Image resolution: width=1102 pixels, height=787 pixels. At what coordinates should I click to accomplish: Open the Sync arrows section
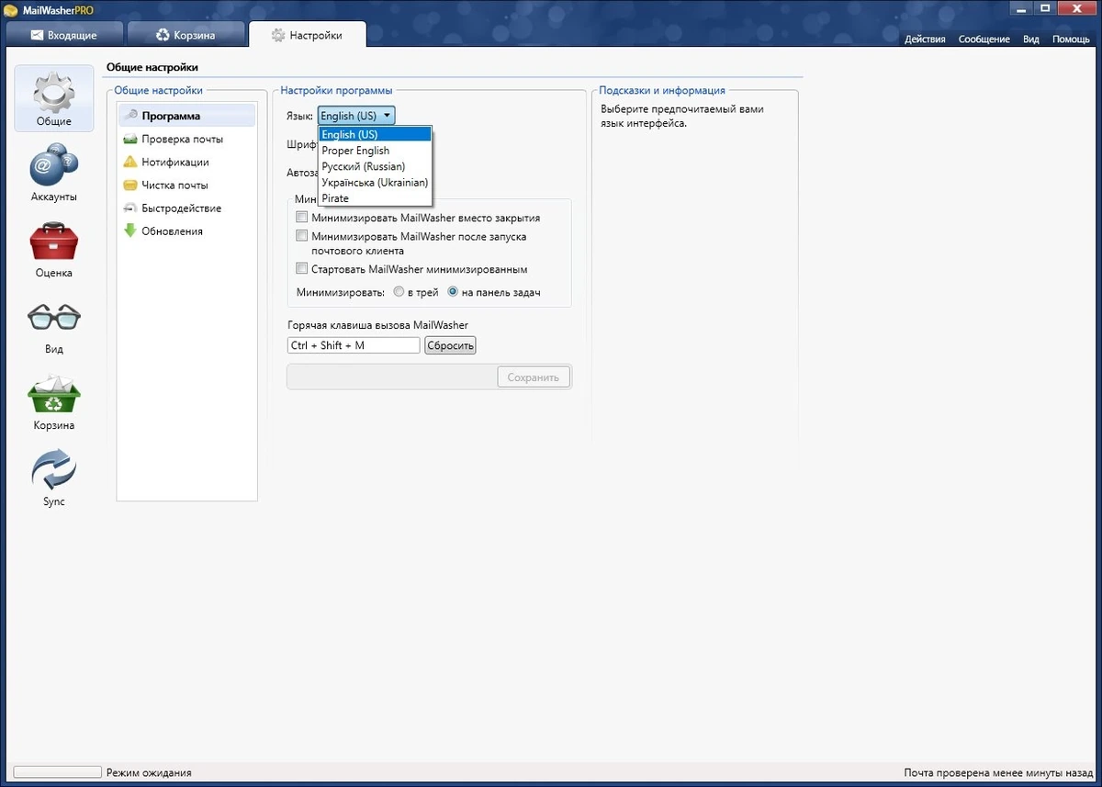(54, 478)
